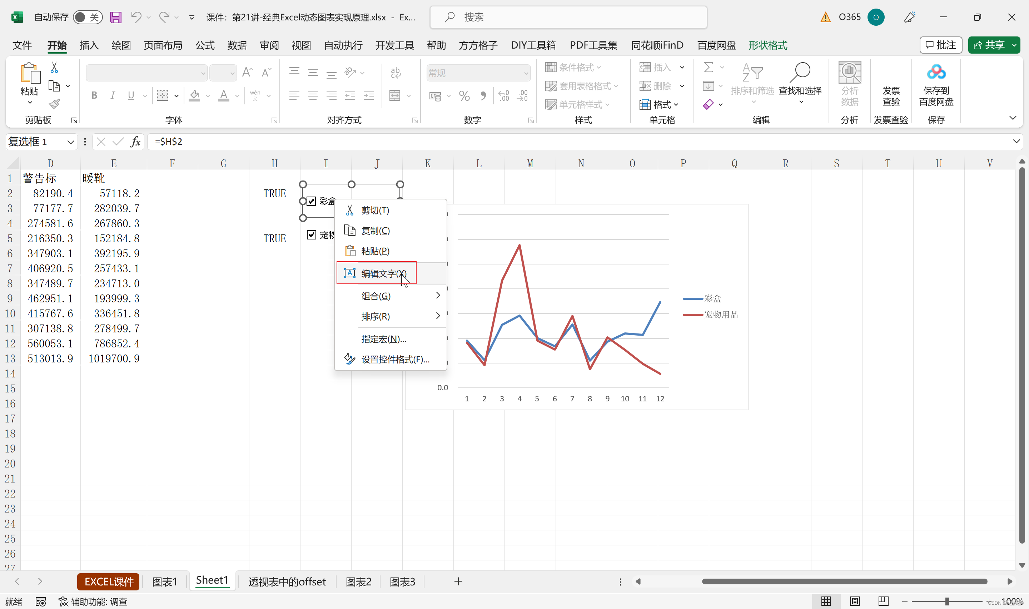Click the Insert Function fx icon

[135, 142]
